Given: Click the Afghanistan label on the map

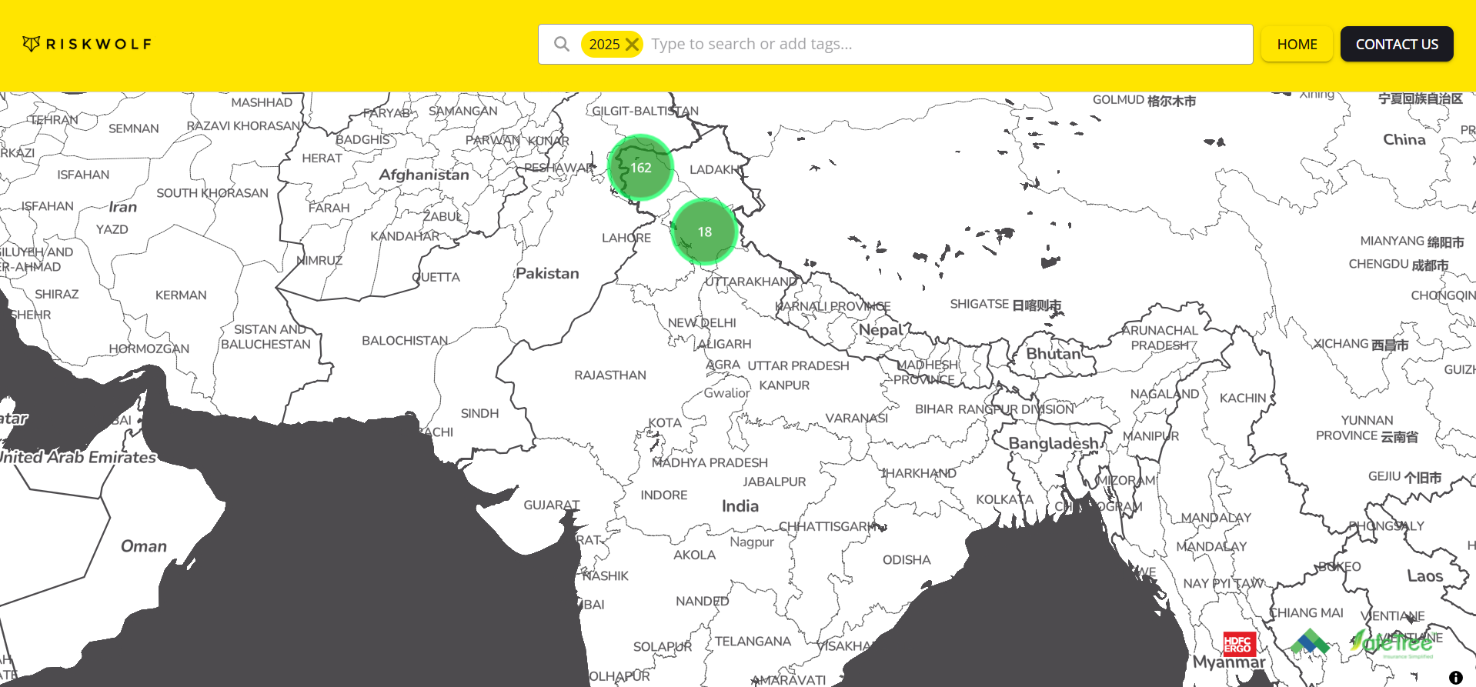Looking at the screenshot, I should [x=423, y=175].
